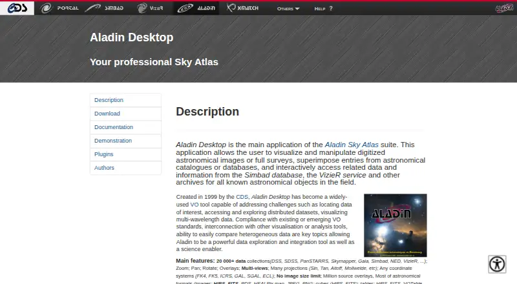Click the Aladin Desktop page title

pyautogui.click(x=132, y=37)
